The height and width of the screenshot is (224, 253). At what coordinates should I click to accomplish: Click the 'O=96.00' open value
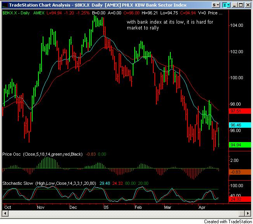[x=131, y=13]
